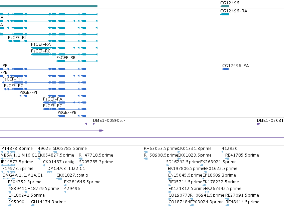This screenshot has width=284, height=207.
Task: Select the SD05785.5prime EST label
Action: 70,149
